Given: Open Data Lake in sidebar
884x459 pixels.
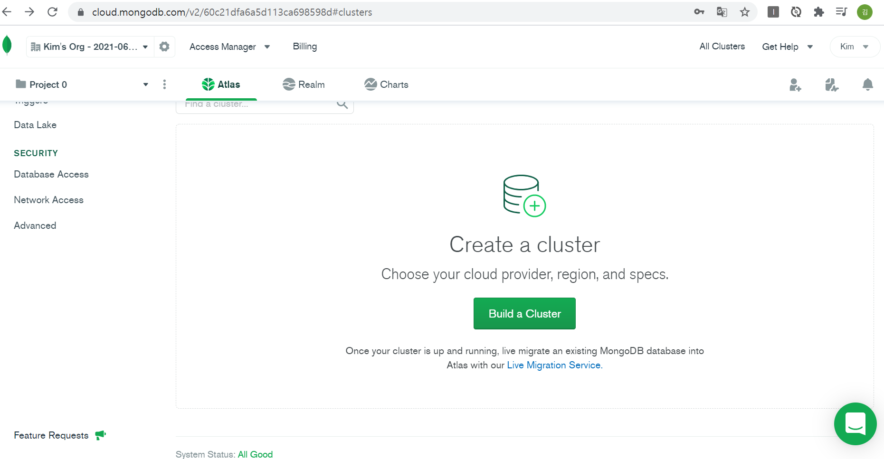Looking at the screenshot, I should coord(35,125).
